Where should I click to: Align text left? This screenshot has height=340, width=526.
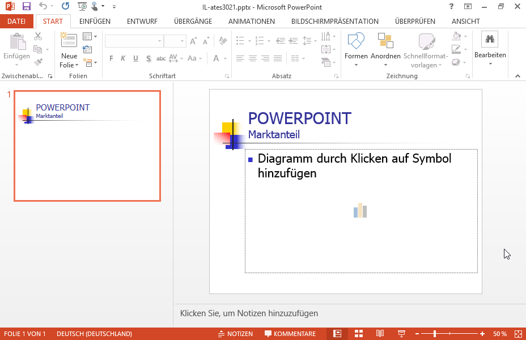[240, 58]
